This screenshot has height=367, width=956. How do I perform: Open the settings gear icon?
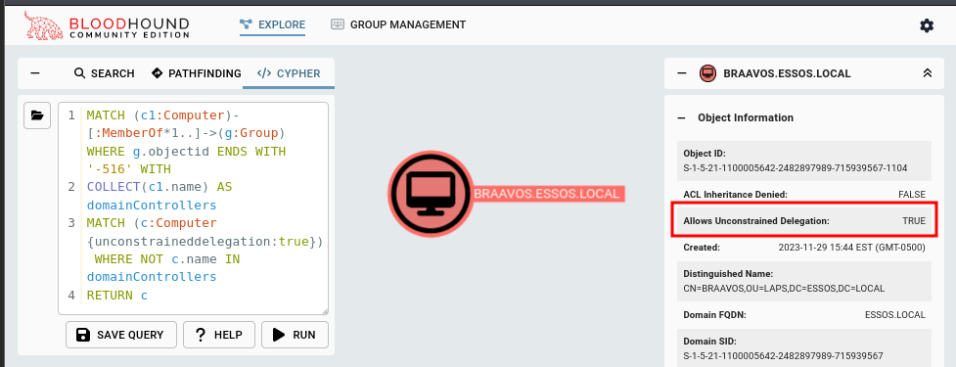tap(926, 25)
